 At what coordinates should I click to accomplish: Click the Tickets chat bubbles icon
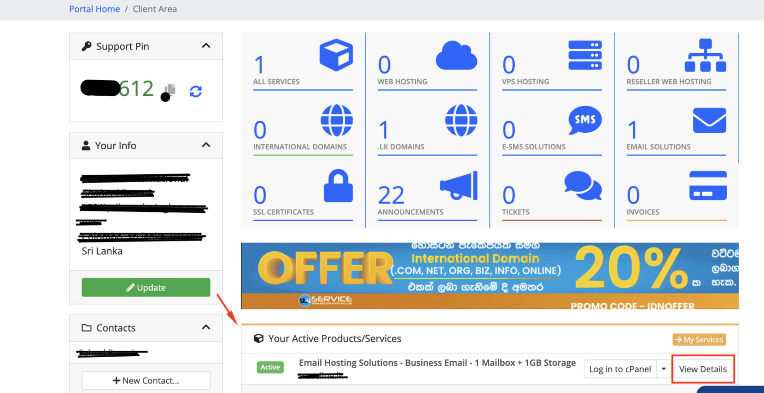[583, 186]
